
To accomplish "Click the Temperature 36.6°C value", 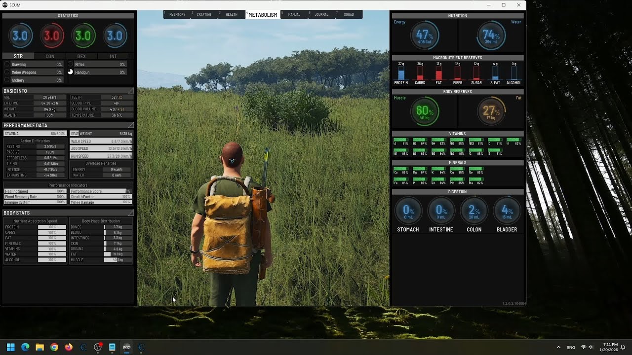I will tap(117, 115).
